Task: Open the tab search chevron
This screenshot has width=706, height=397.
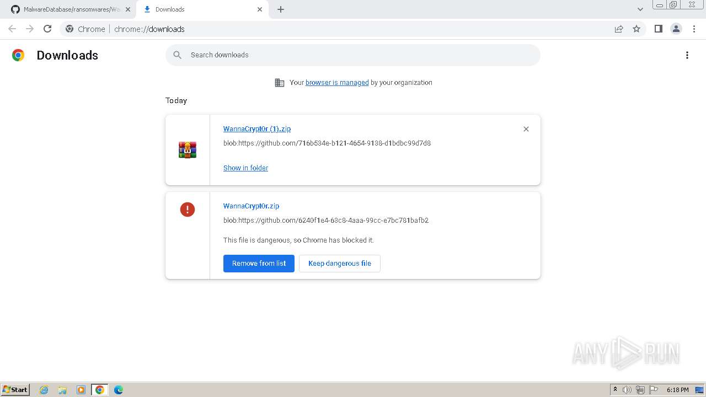Action: coord(640,9)
